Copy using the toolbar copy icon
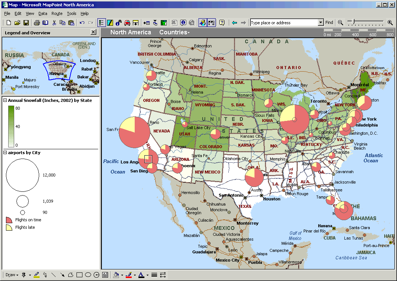 pyautogui.click(x=62, y=23)
